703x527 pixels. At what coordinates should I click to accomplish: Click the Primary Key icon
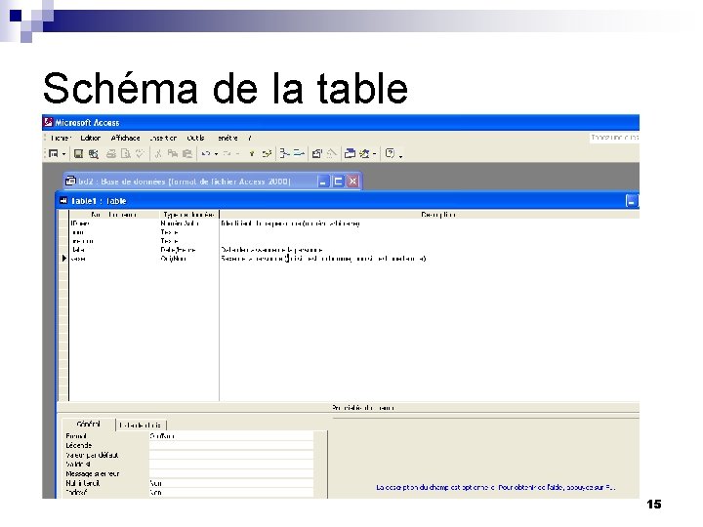[x=252, y=154]
